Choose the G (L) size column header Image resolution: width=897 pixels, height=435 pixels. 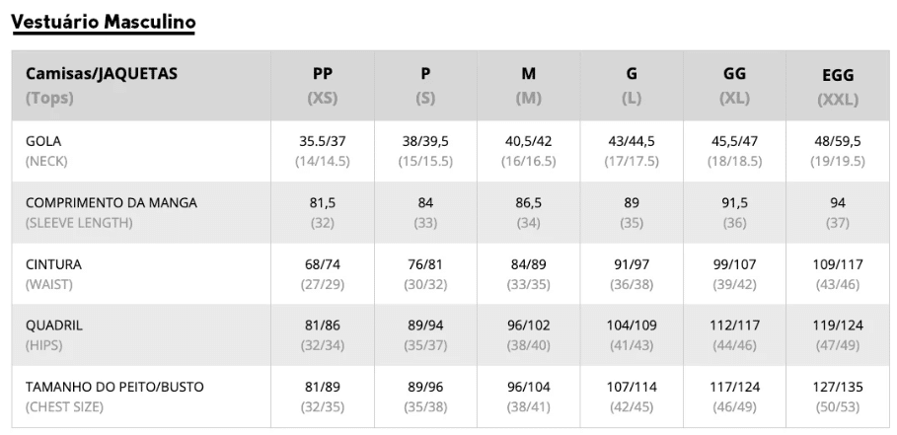(632, 86)
